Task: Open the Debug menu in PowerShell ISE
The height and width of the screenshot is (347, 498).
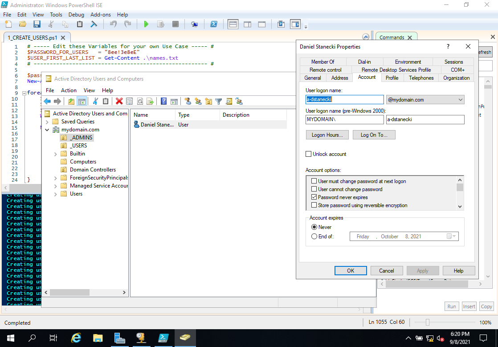Action: pos(76,15)
